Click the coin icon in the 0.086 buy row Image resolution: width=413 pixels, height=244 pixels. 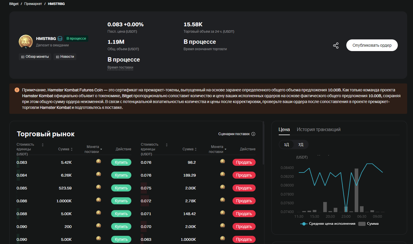tap(99, 200)
